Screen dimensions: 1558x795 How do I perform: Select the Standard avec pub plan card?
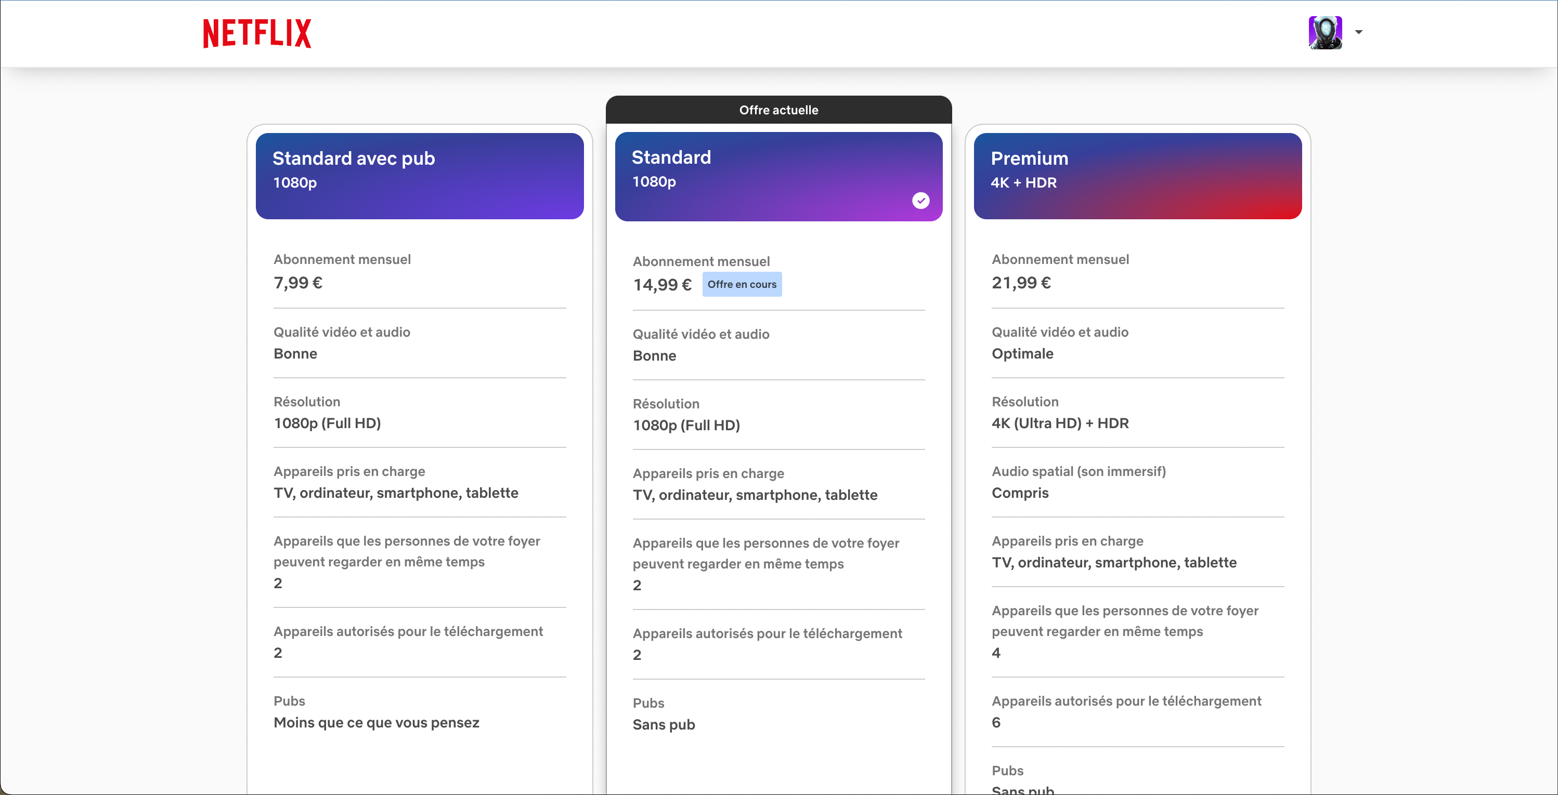(x=420, y=176)
